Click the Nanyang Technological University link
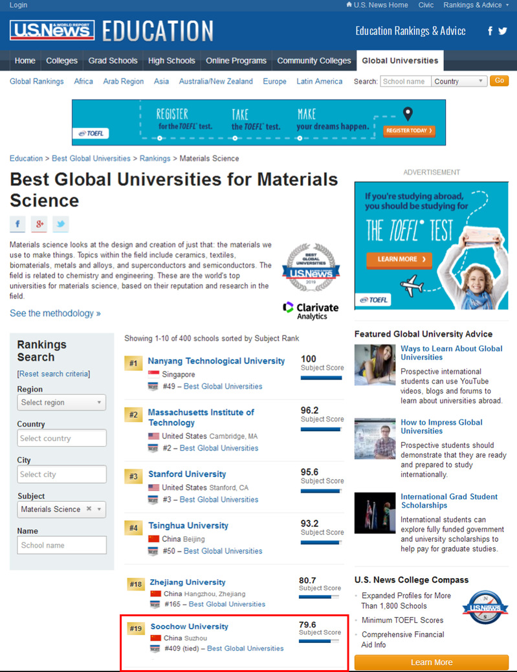This screenshot has height=672, width=517. [216, 361]
